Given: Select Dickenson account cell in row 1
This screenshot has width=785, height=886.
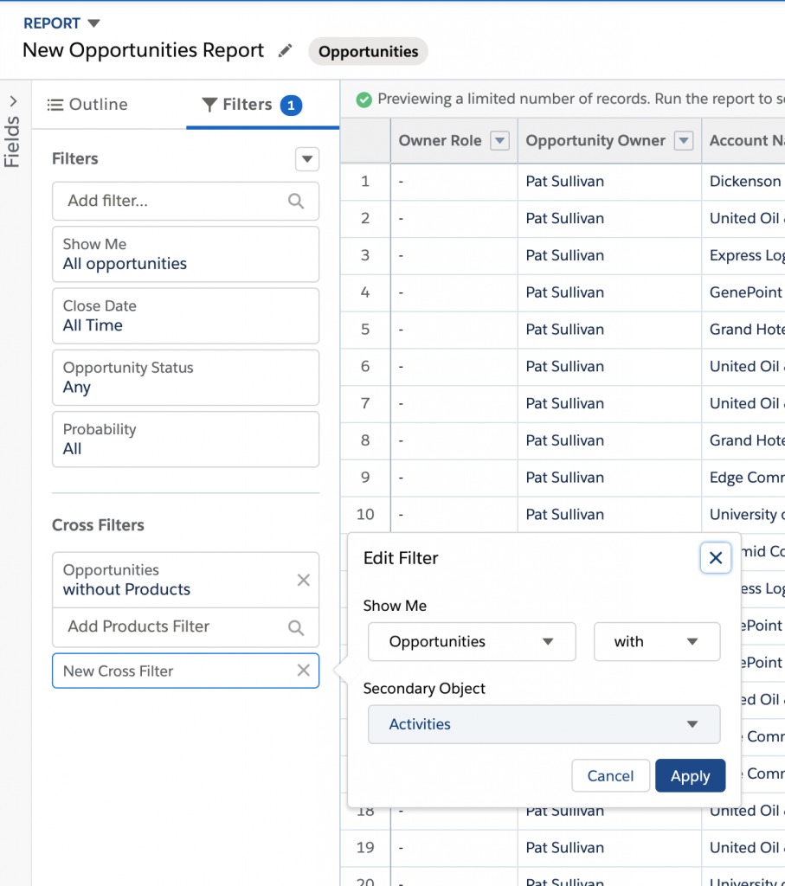Looking at the screenshot, I should 745,182.
